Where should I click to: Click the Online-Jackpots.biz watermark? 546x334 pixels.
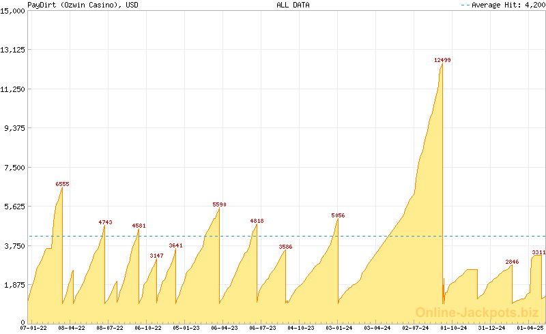coord(477,312)
